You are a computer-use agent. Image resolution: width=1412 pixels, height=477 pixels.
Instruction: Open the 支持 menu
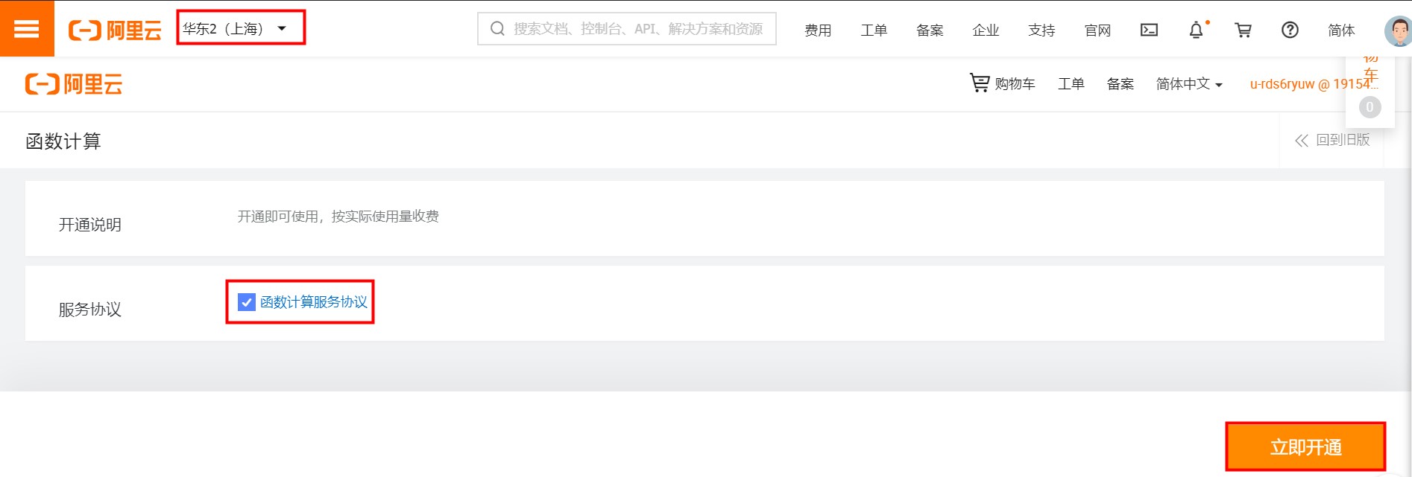coord(1041,31)
